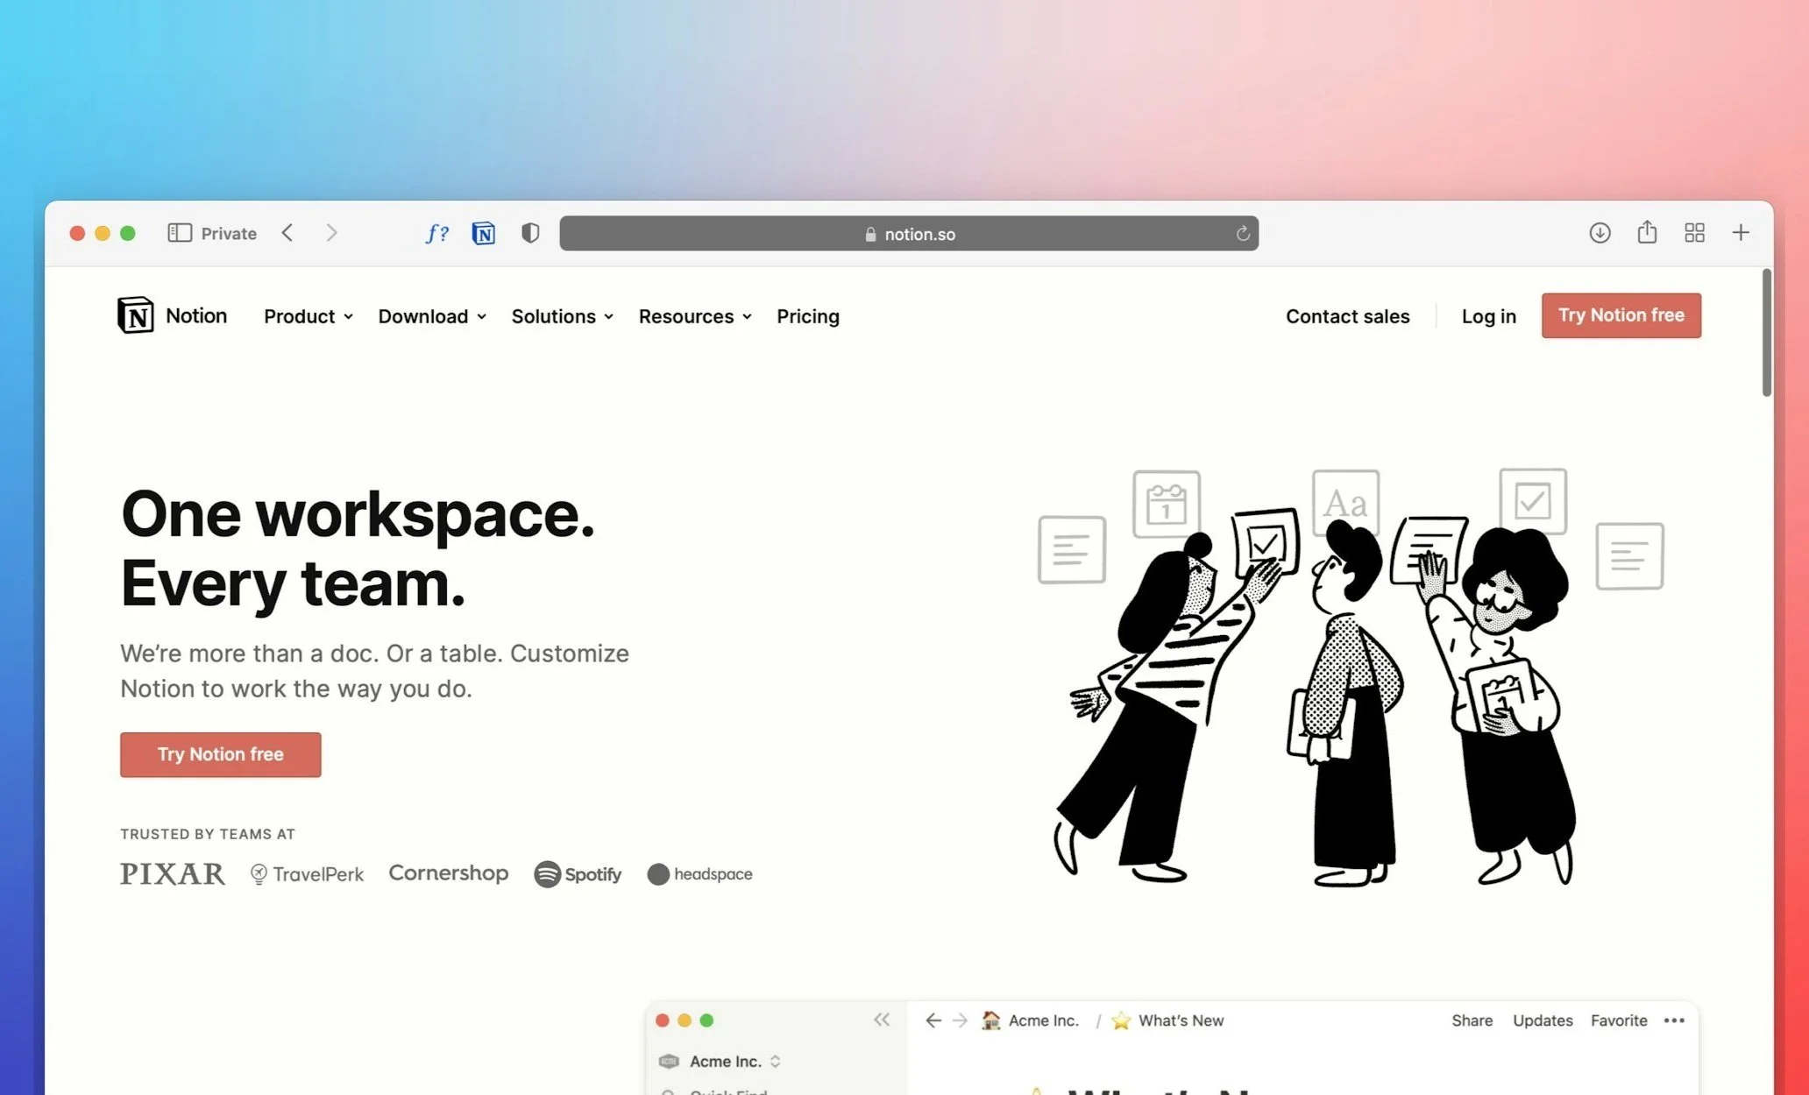Open the Solutions dropdown

(562, 316)
